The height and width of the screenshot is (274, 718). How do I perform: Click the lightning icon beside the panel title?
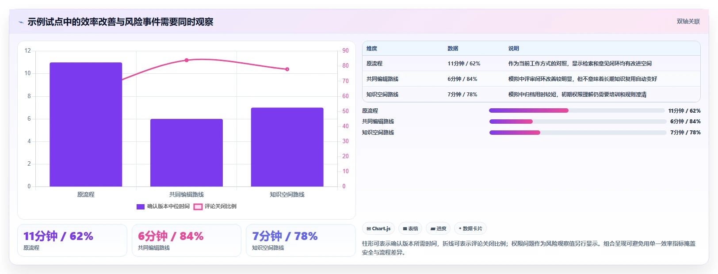21,22
